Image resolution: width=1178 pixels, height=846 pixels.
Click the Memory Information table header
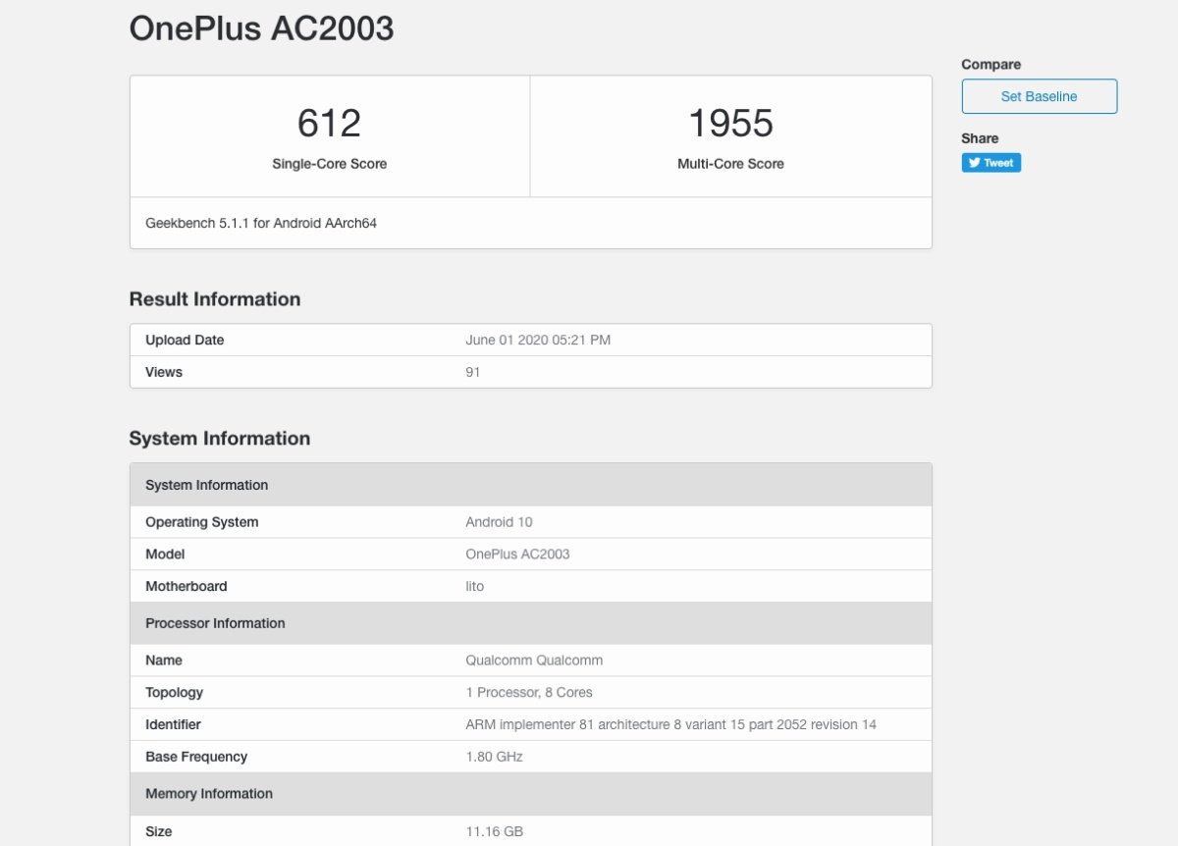(x=531, y=793)
